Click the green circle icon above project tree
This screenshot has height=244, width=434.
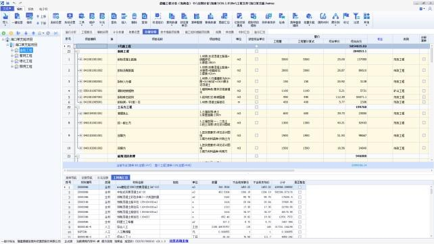3,33
